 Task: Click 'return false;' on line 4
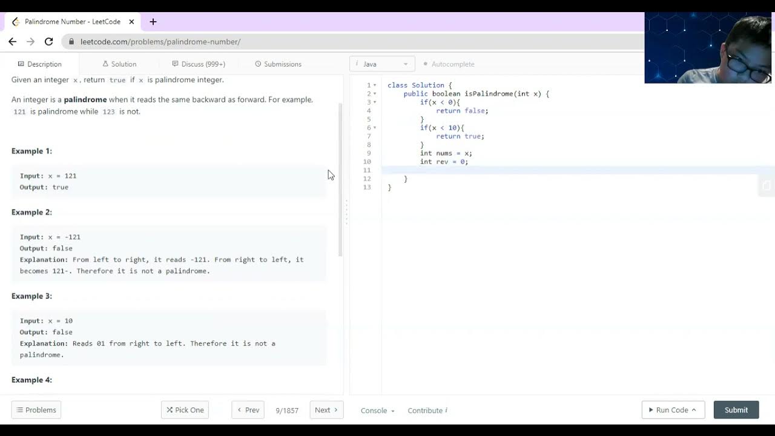pos(462,111)
